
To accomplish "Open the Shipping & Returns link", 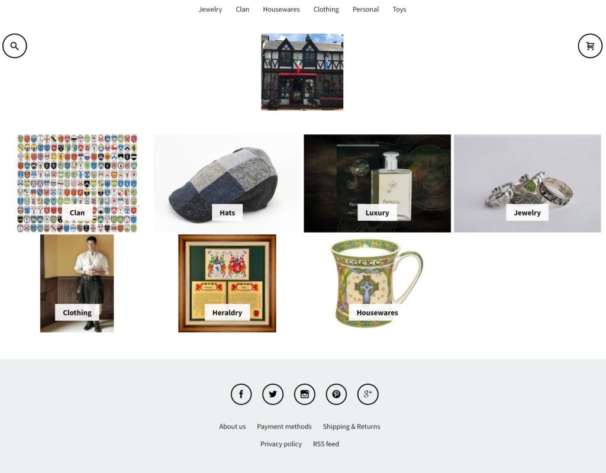I will pos(352,427).
